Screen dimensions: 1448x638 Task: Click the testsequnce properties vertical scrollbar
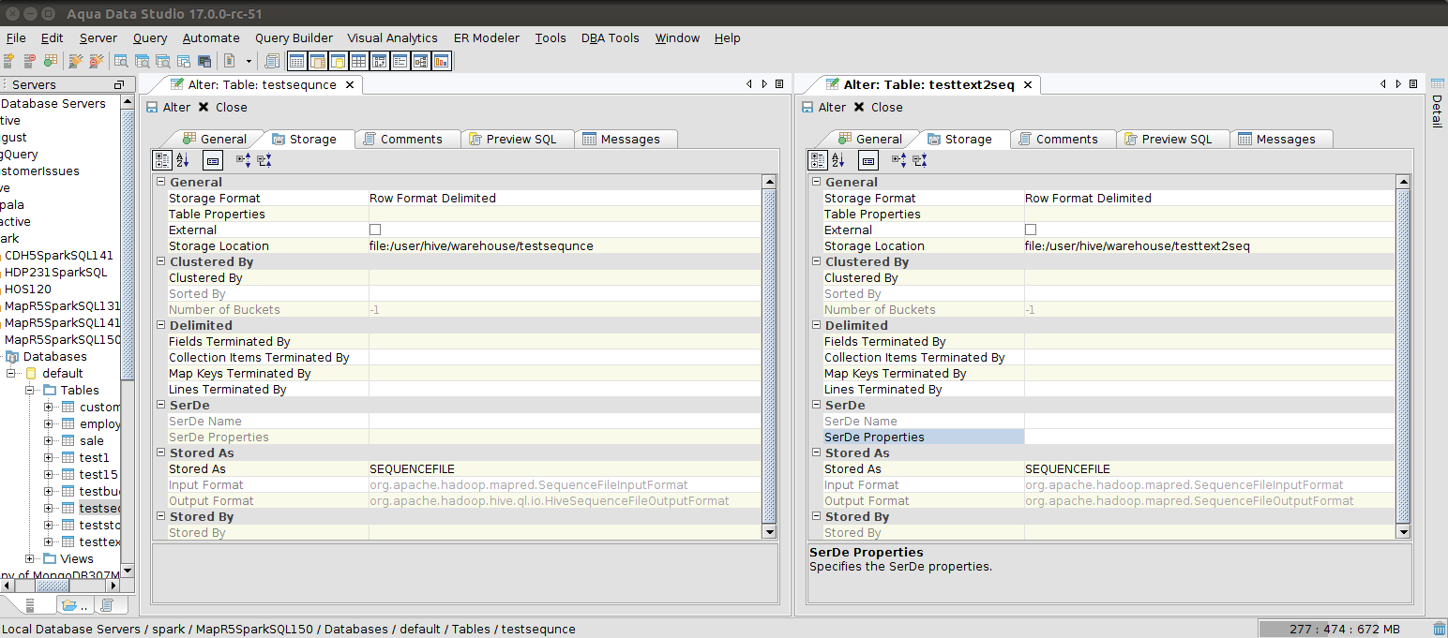(x=769, y=356)
